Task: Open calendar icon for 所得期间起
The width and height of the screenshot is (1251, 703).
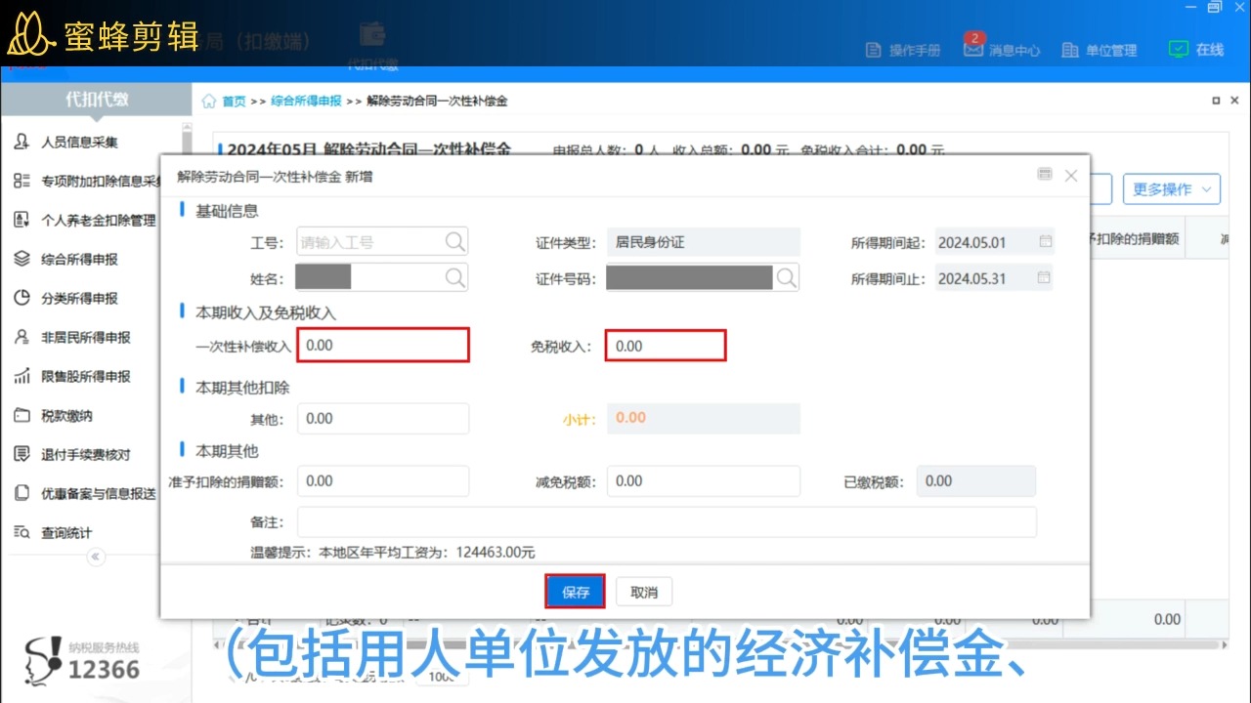Action: [x=1045, y=241]
